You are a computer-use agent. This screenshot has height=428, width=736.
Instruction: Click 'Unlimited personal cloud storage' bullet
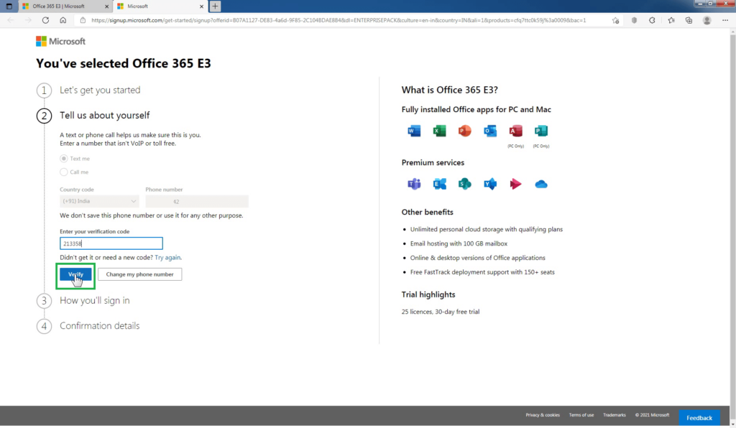[x=487, y=229]
